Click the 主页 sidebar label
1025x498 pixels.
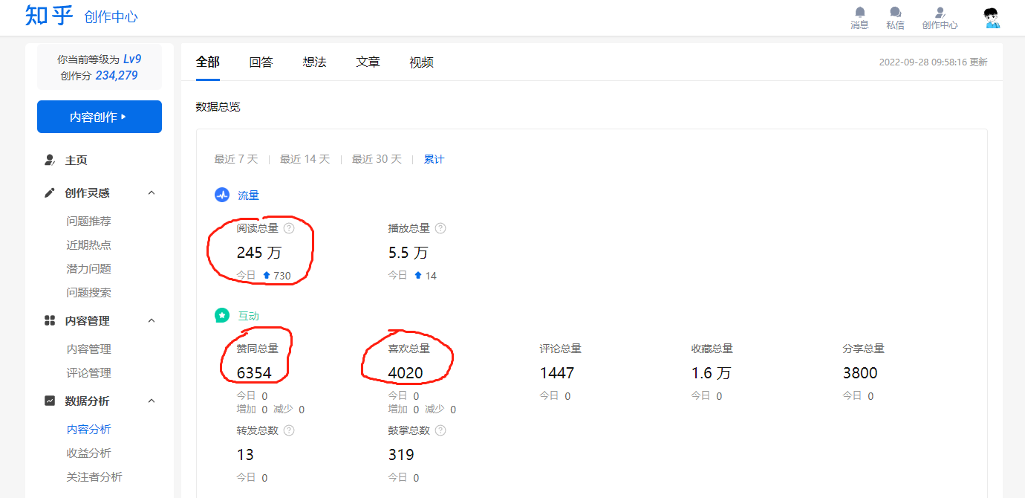[76, 160]
